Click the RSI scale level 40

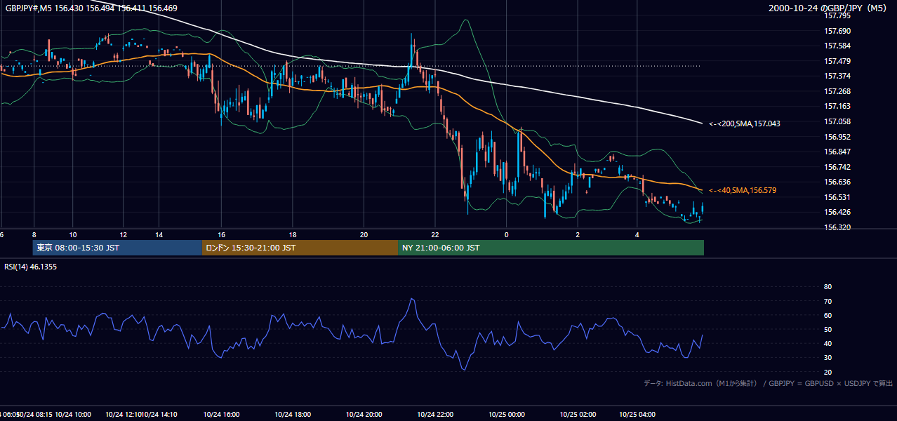(x=828, y=343)
